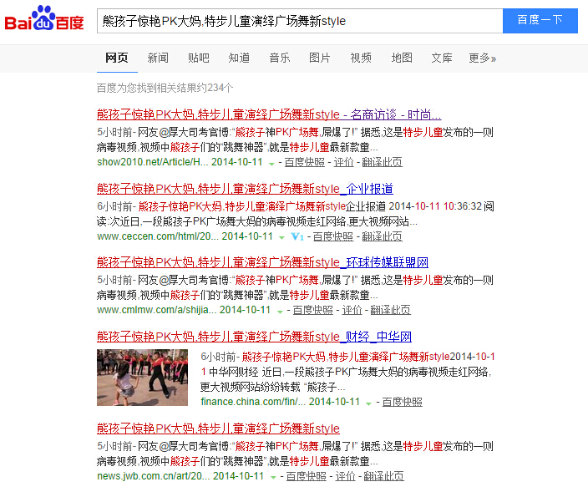Open 百度快照 for www.ceccen.com result
The height and width of the screenshot is (492, 588).
(333, 236)
